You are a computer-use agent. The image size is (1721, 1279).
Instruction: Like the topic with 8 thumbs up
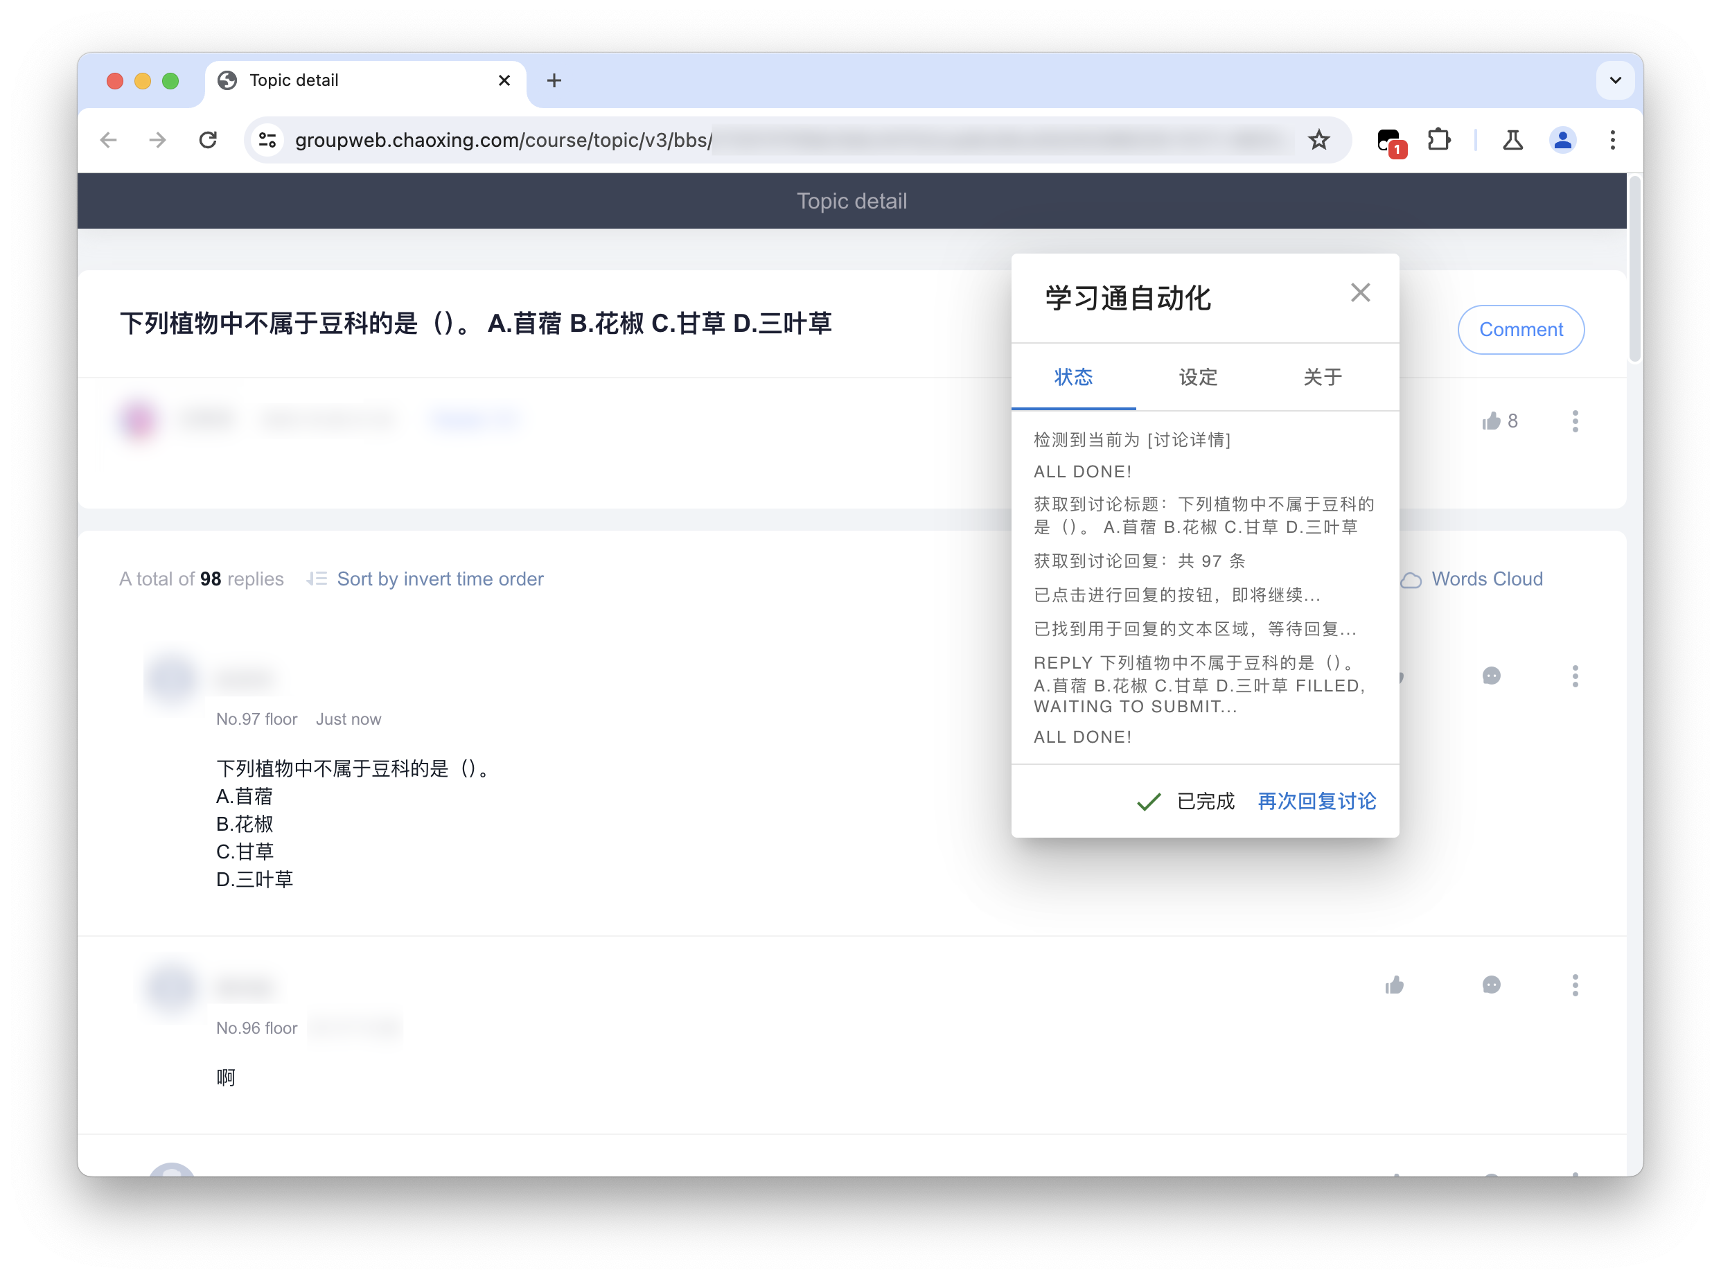(1492, 421)
